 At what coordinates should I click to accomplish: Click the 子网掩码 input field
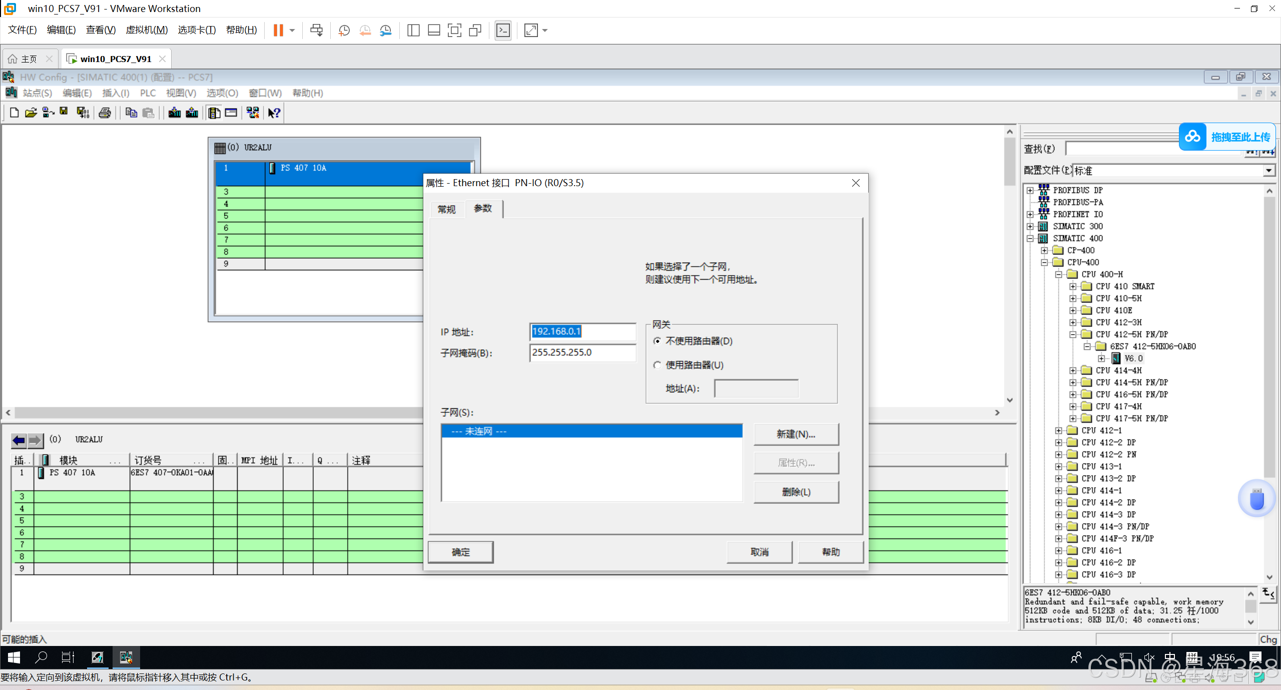582,353
